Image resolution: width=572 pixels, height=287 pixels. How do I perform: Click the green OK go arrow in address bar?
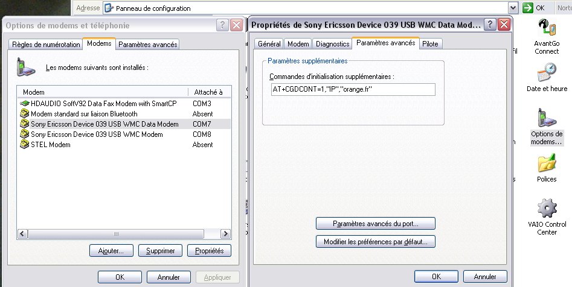[x=527, y=8]
